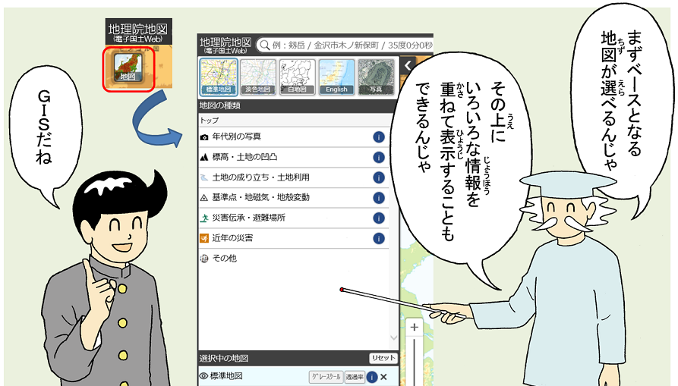Click the zoom slider track
The image size is (678, 386).
pos(415,362)
